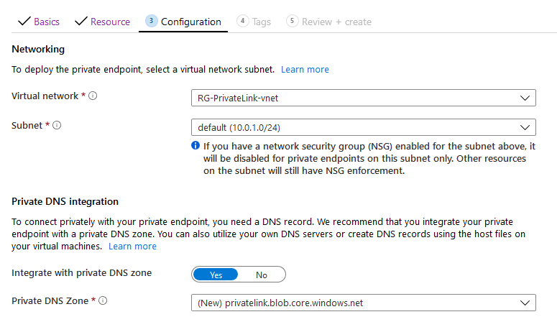This screenshot has height=322, width=557.
Task: Click the Basics step checkmark icon
Action: tap(24, 22)
